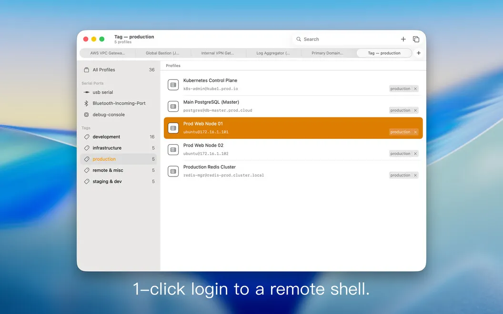Viewport: 503px width, 314px height.
Task: Select the Kubernetes Control Plane profile
Action: [x=293, y=85]
